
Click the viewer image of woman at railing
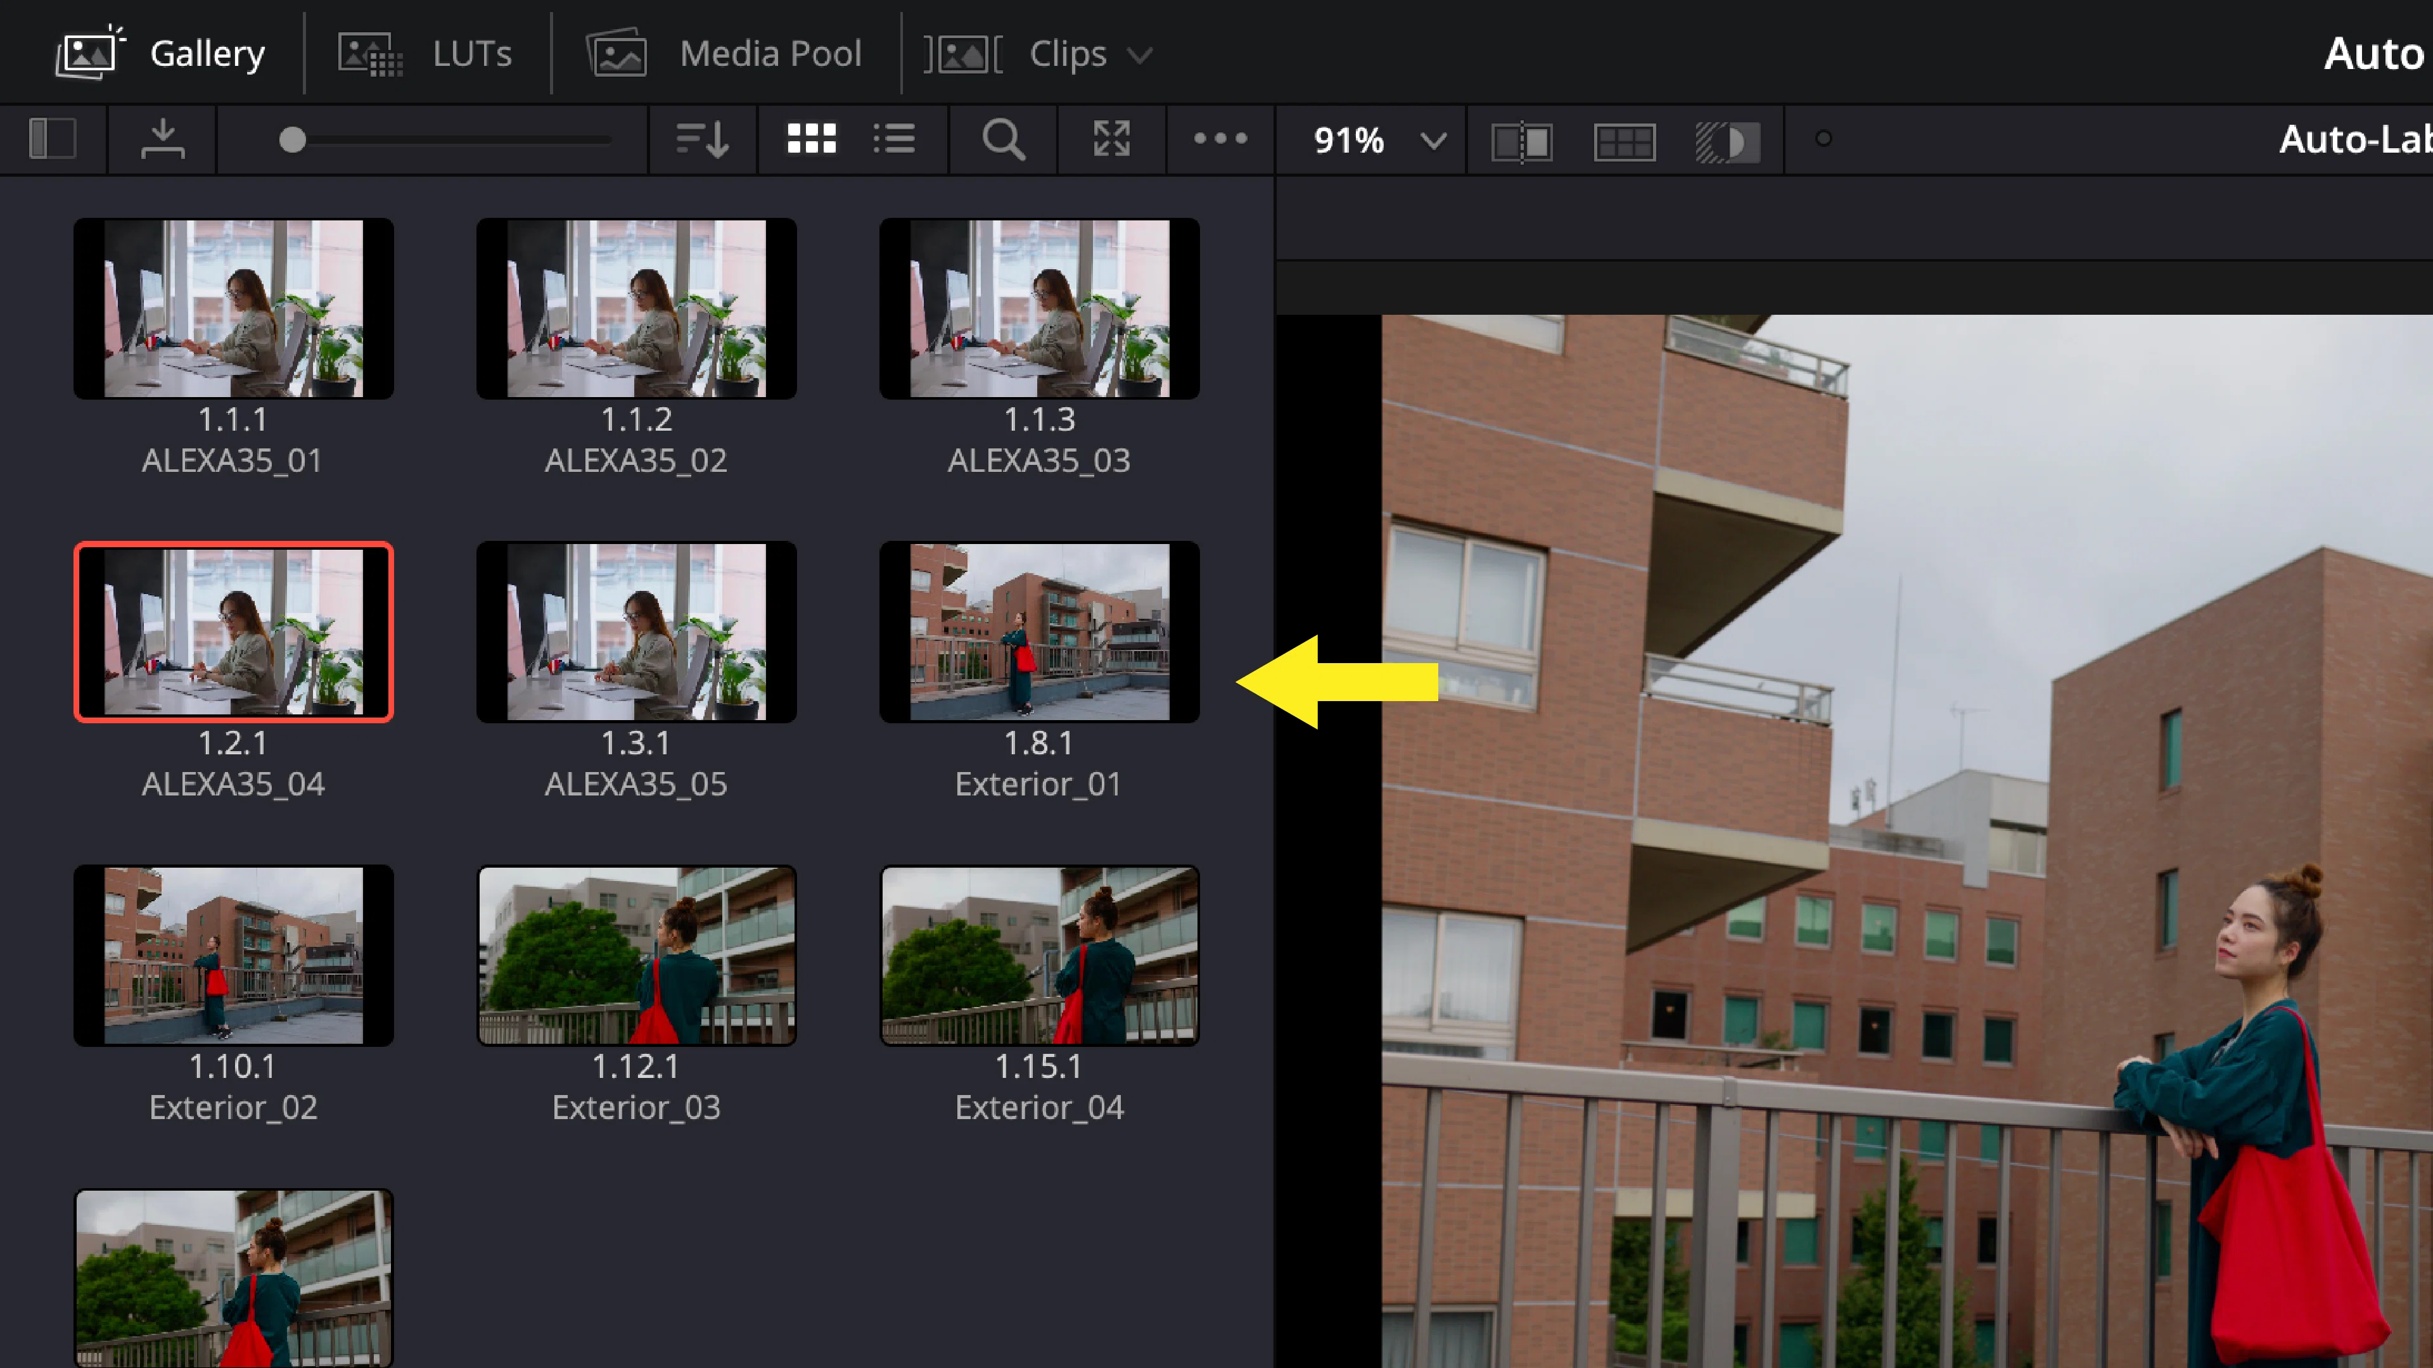(x=1907, y=840)
